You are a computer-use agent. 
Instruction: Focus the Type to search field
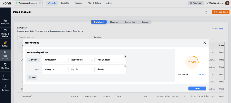tap(55, 37)
